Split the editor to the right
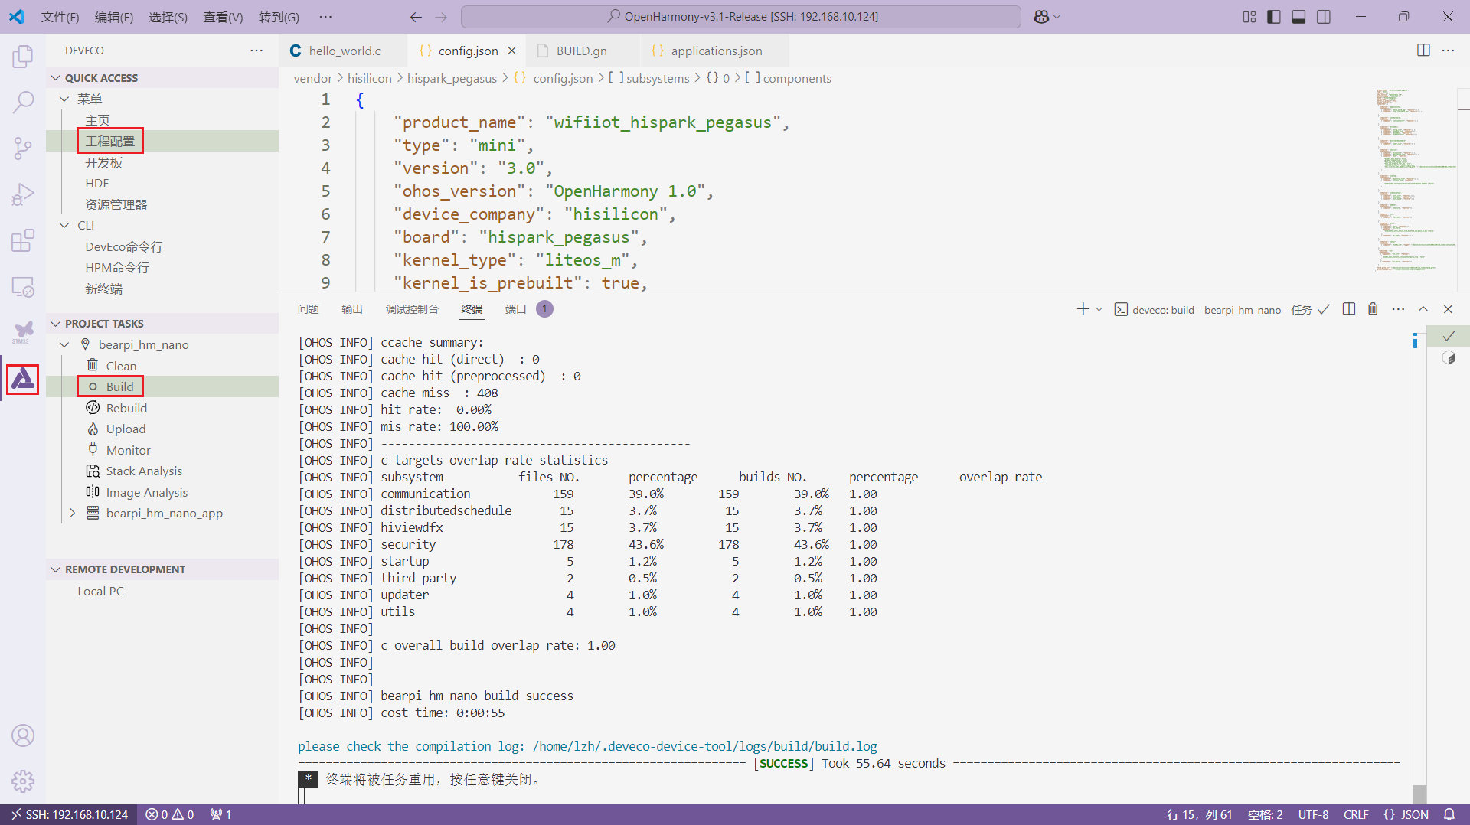This screenshot has width=1470, height=825. (x=1423, y=51)
